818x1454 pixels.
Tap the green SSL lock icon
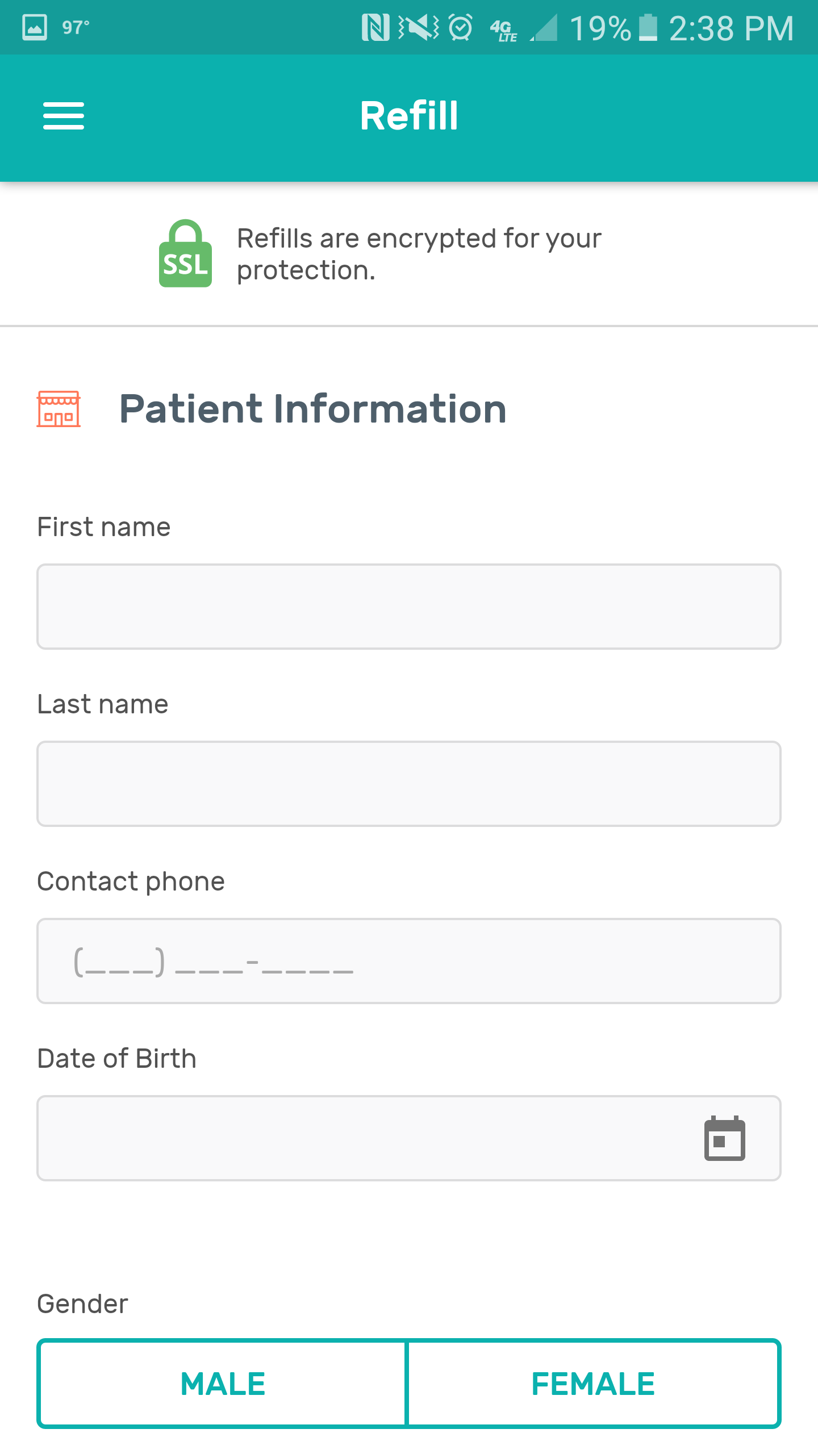[x=185, y=253]
